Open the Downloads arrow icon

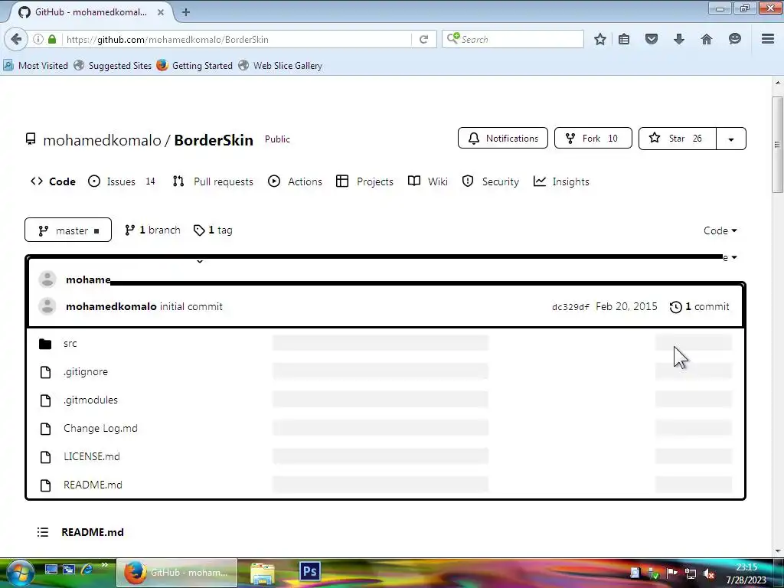(x=678, y=39)
